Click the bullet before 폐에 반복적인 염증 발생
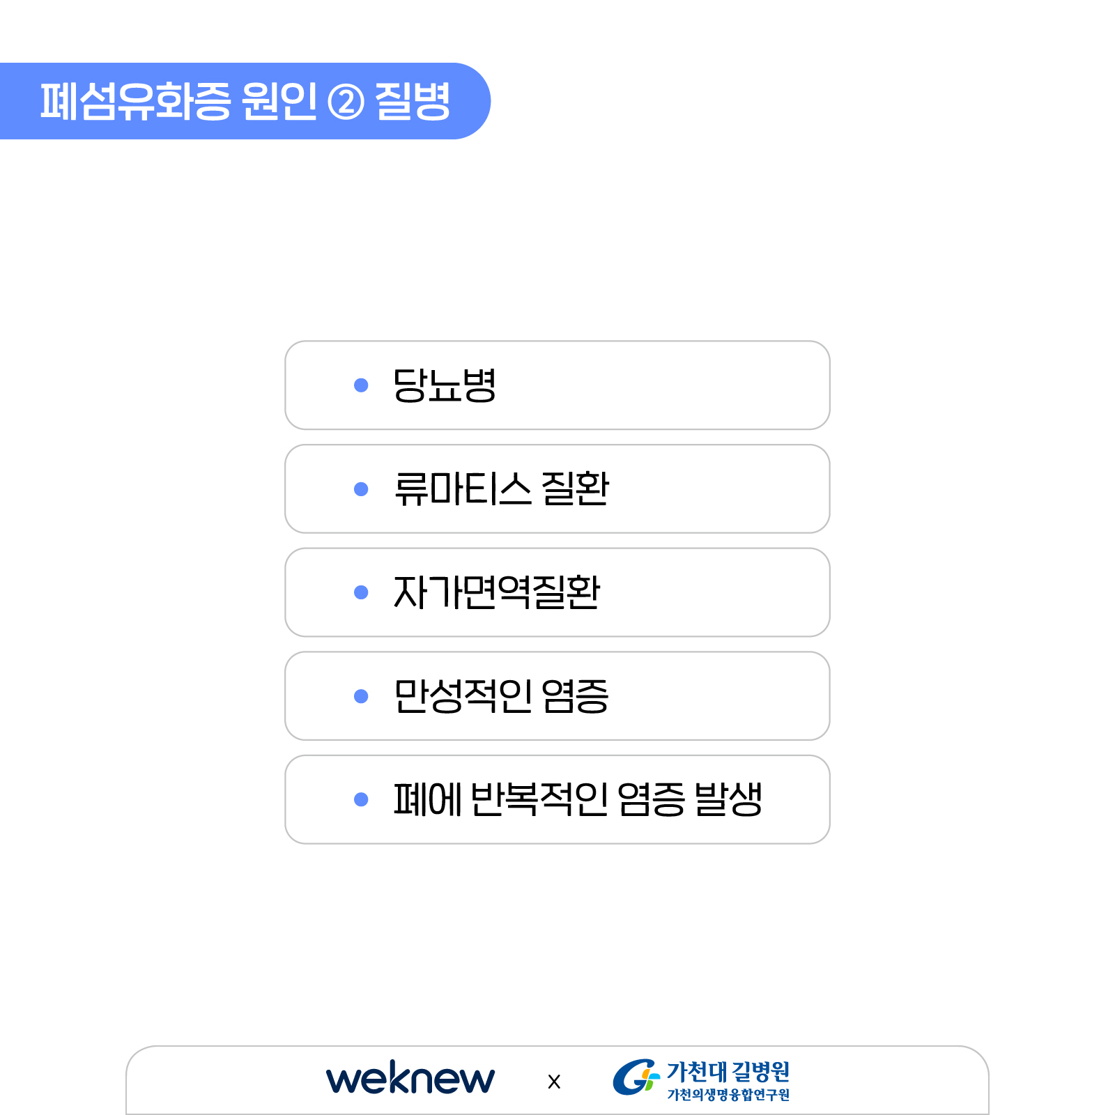 361,799
